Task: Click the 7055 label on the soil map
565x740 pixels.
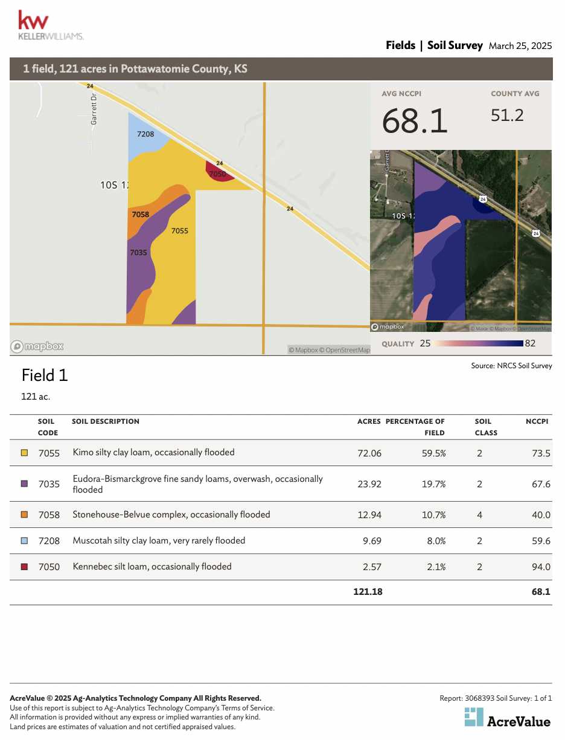Action: pyautogui.click(x=180, y=230)
